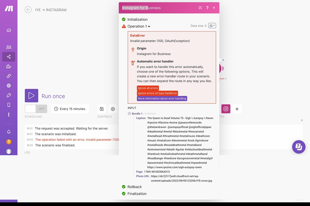The height and width of the screenshot is (206, 310).
Task: Click Ignore all errors button
Action: tap(148, 88)
